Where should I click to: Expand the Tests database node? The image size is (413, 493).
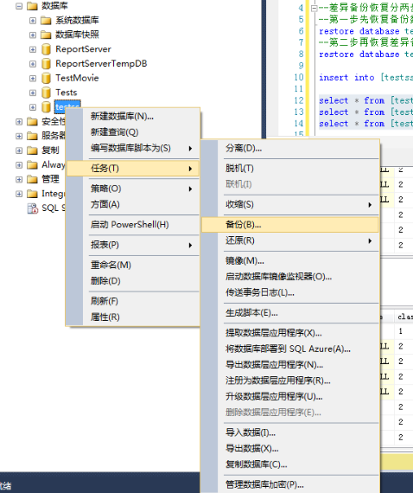(33, 93)
